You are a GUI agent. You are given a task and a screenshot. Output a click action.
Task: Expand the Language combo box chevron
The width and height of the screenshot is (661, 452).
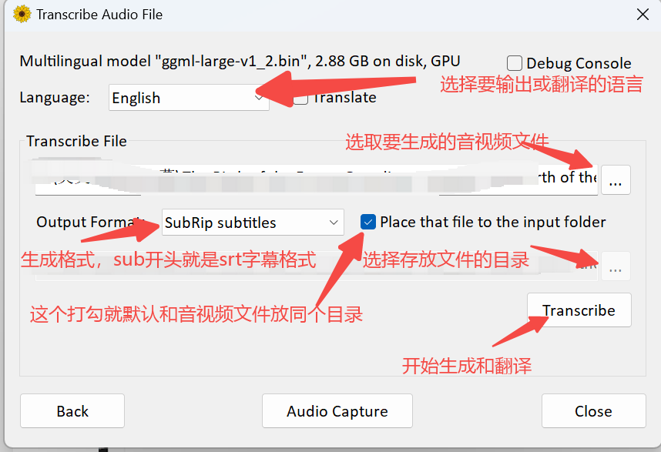(x=258, y=98)
